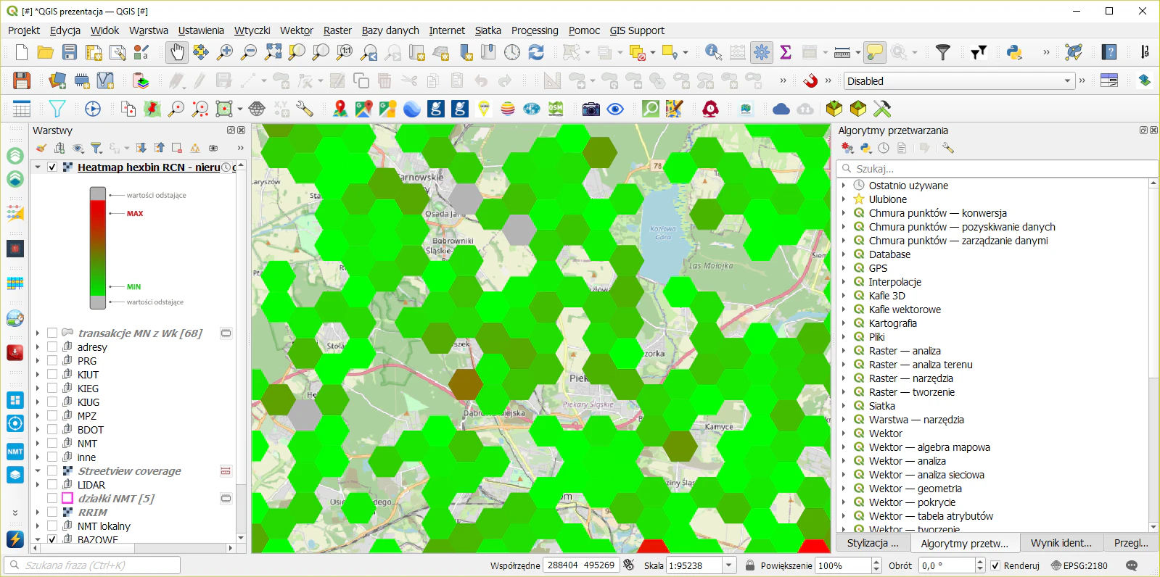1160x577 pixels.
Task: Check the adresy layer group
Action: click(52, 347)
